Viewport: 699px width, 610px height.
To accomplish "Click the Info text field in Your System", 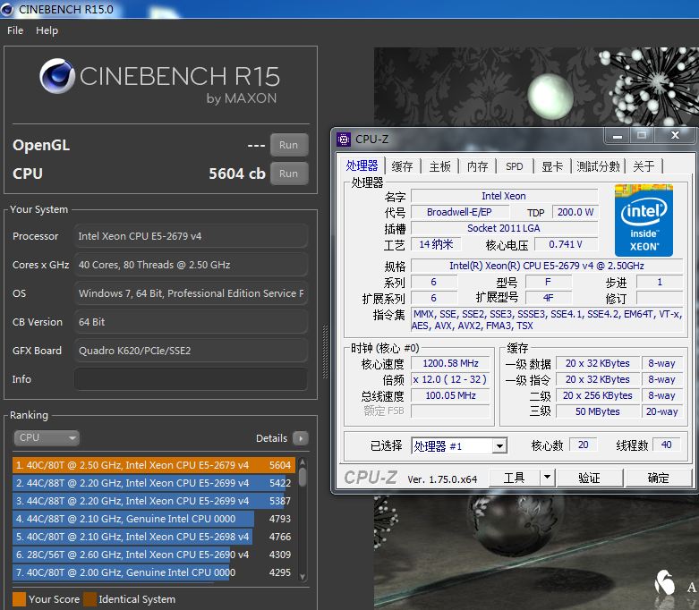I will (x=191, y=379).
